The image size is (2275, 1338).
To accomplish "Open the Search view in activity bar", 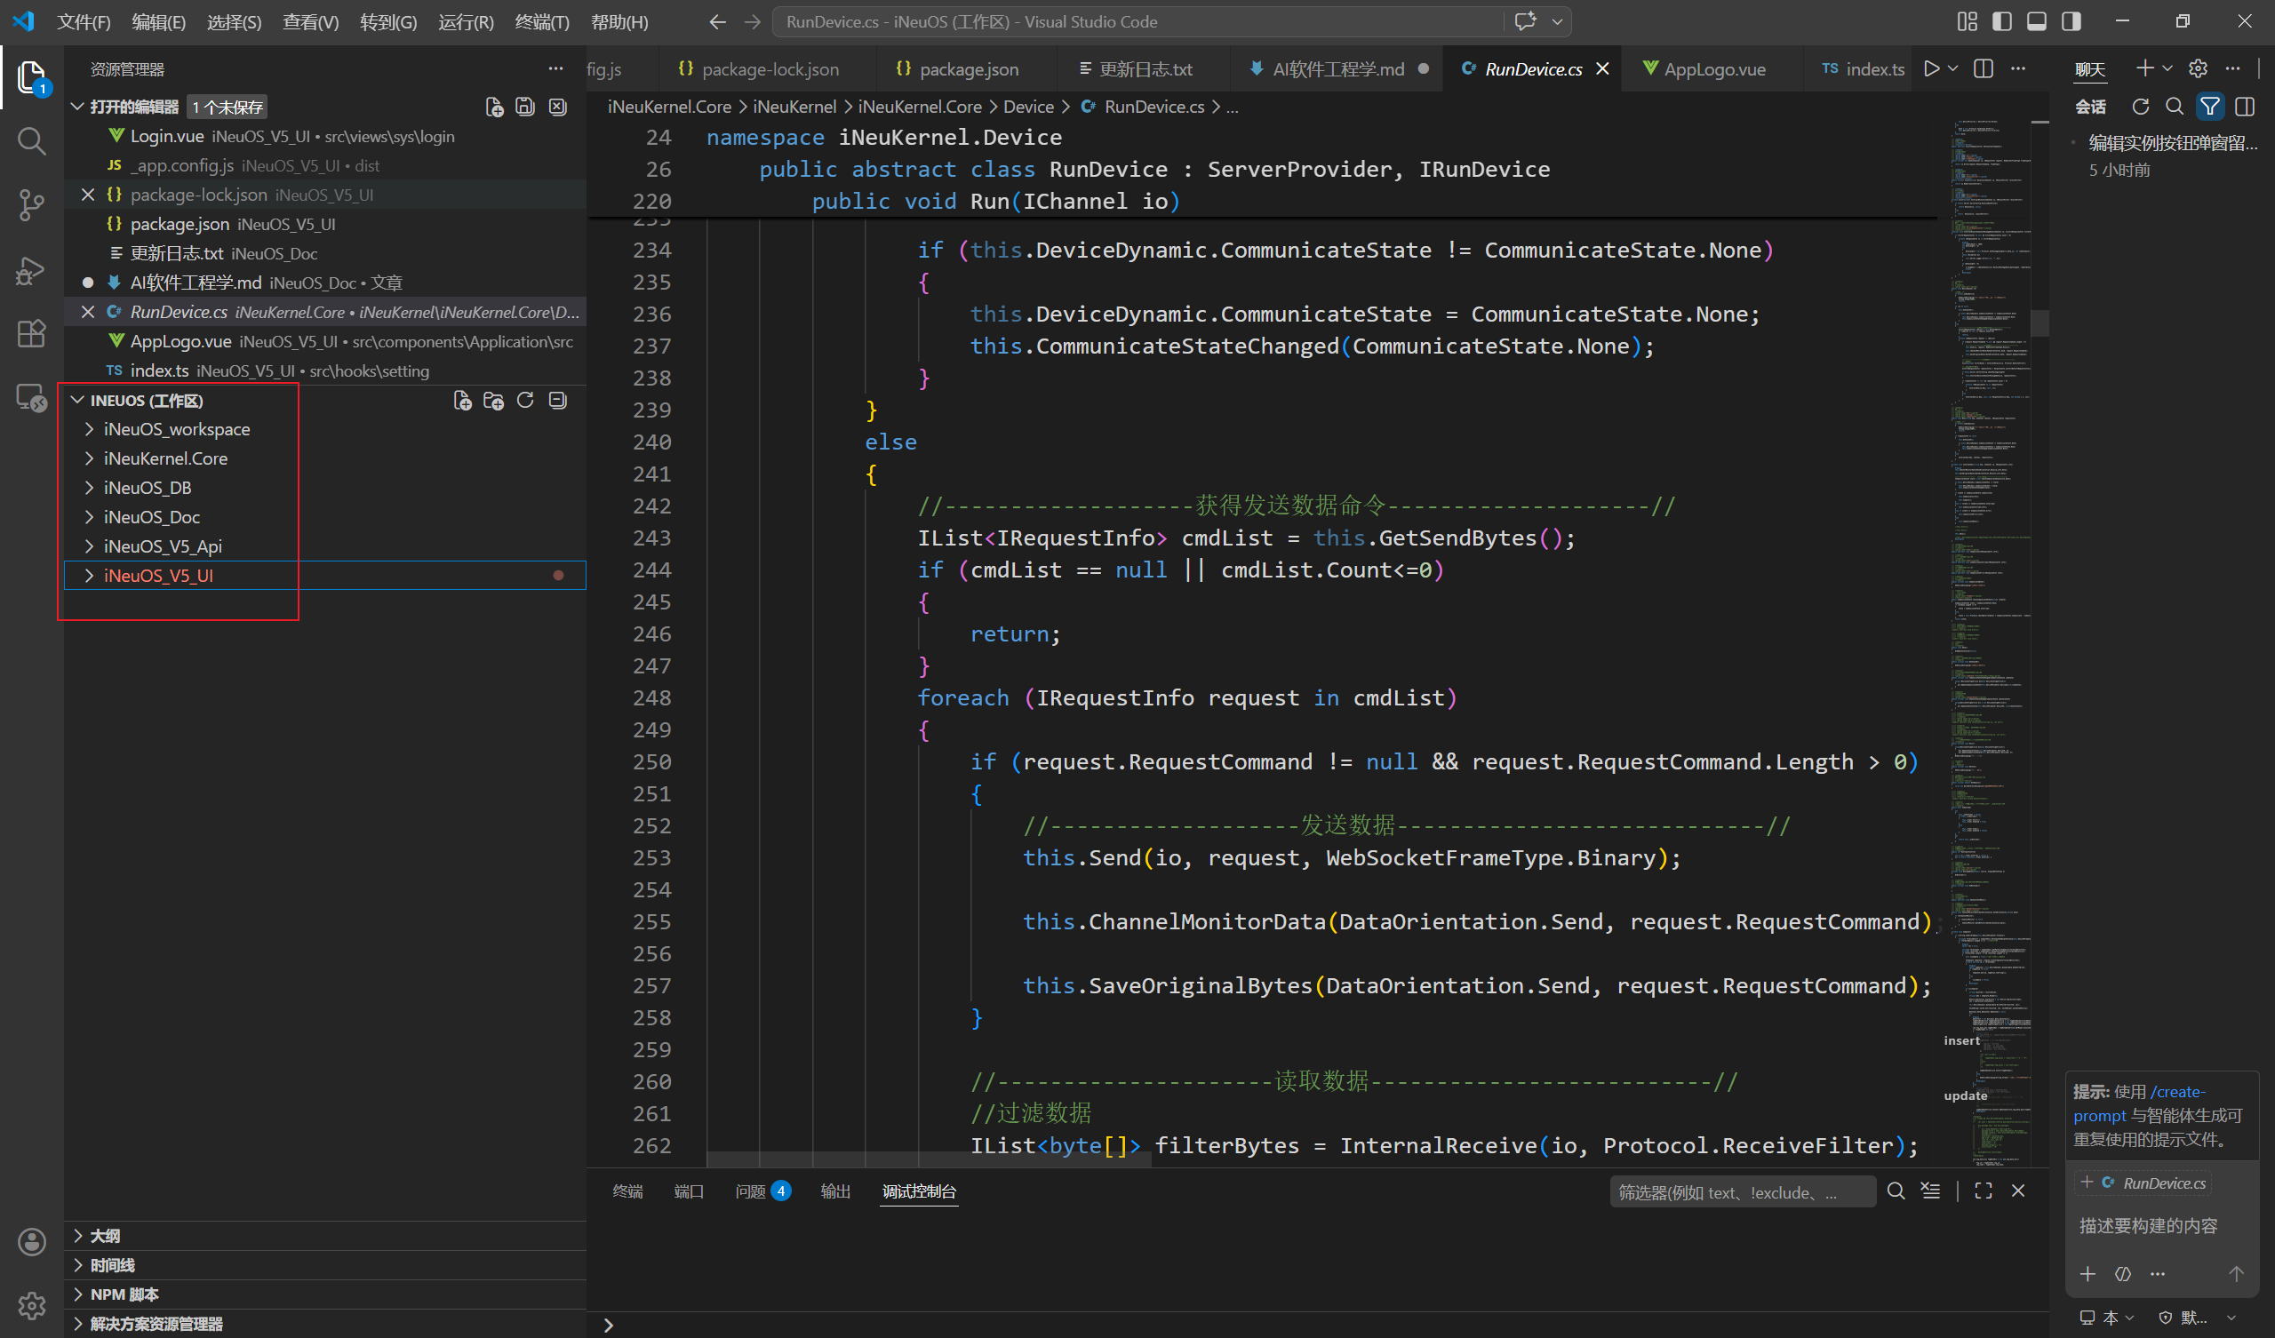I will [x=32, y=141].
